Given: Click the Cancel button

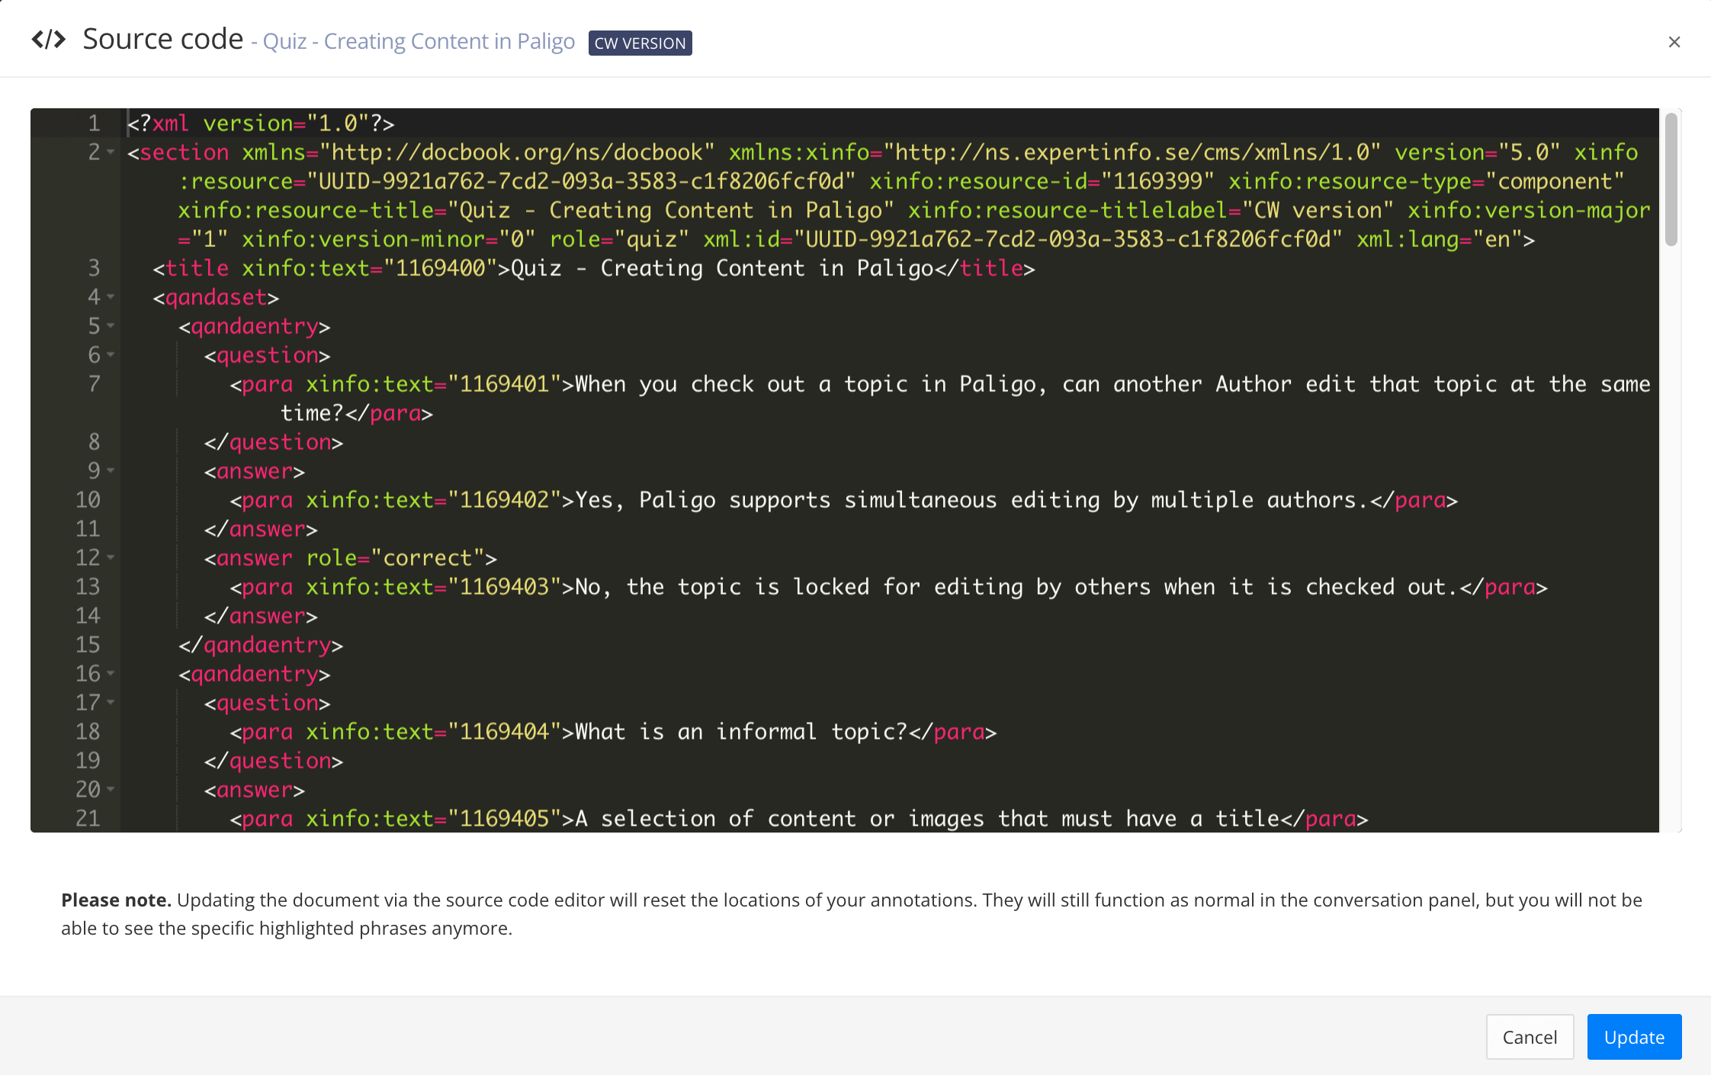Looking at the screenshot, I should [x=1530, y=1037].
